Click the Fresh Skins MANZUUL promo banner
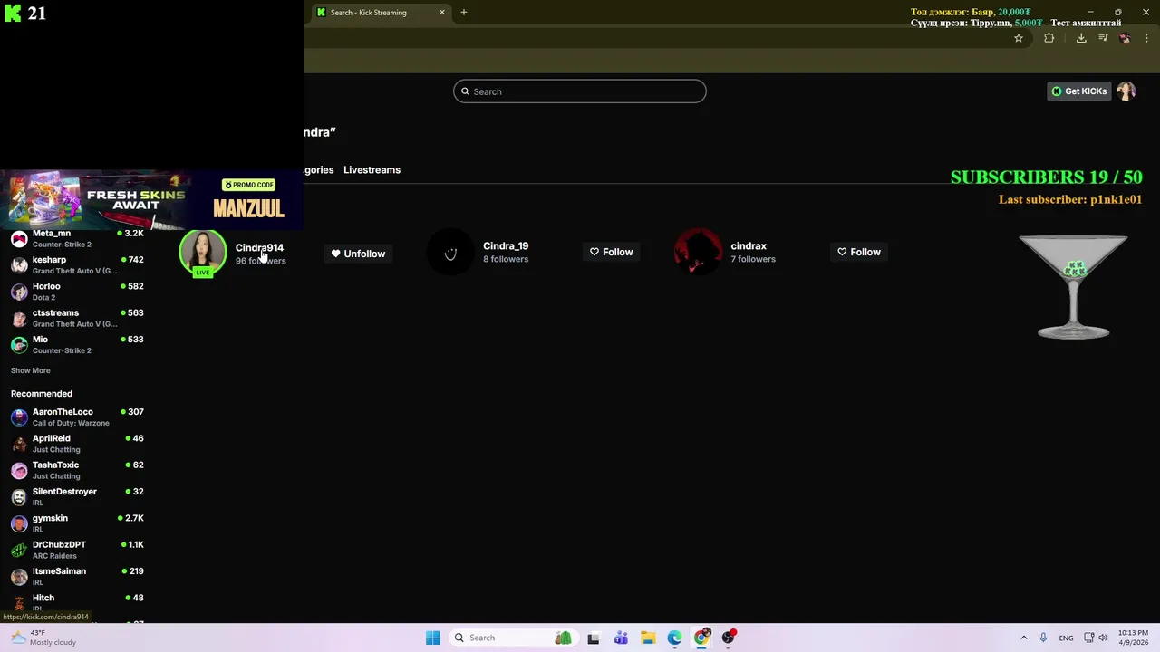This screenshot has height=652, width=1160. pos(150,200)
